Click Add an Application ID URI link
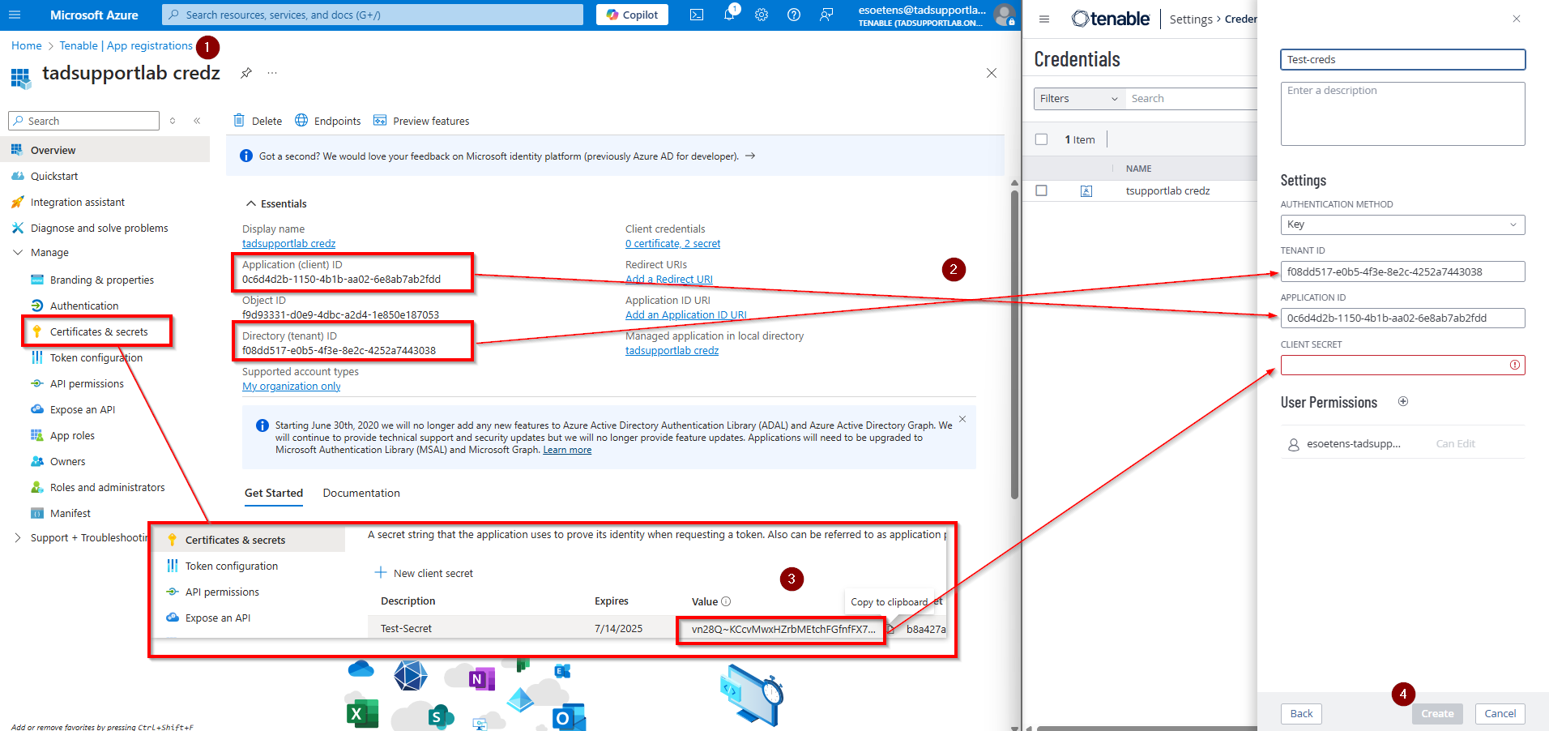1549x731 pixels. click(686, 315)
